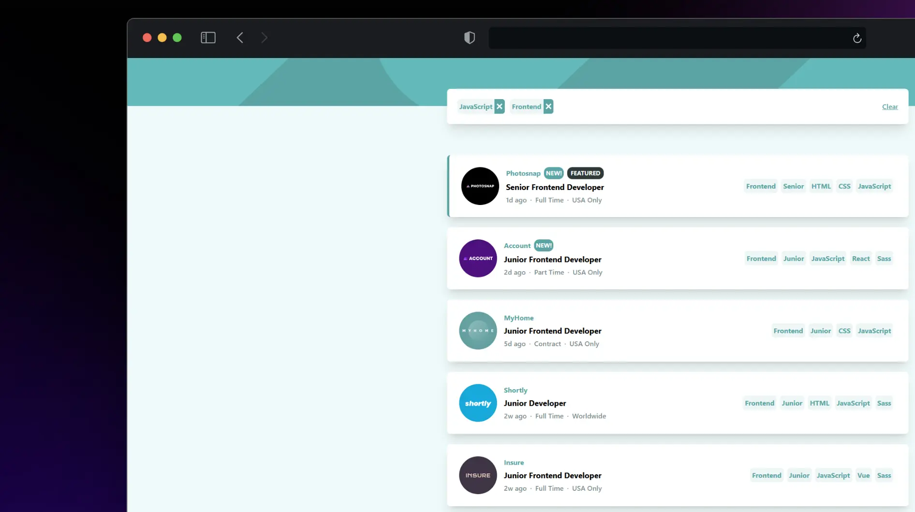Select Frontend tag on MyHome card
This screenshot has height=512, width=915.
(788, 331)
